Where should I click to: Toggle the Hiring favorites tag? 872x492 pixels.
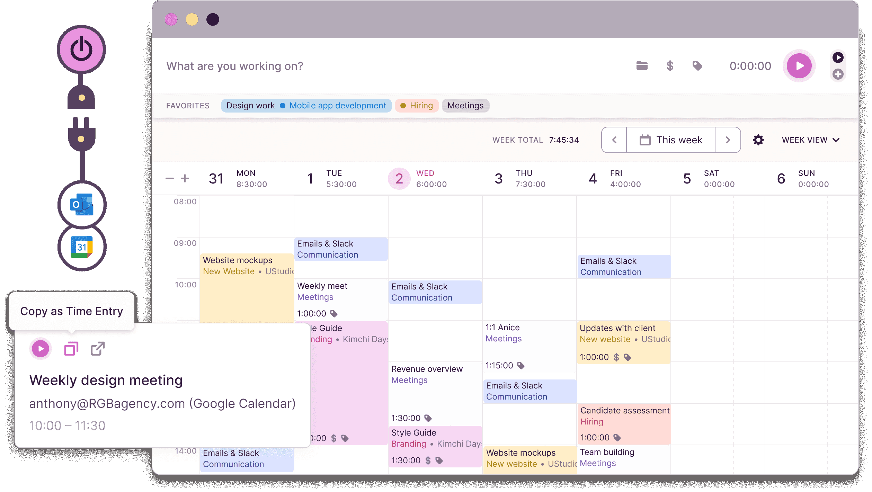click(419, 105)
